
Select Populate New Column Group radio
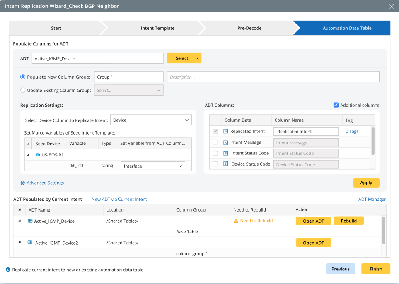point(23,77)
